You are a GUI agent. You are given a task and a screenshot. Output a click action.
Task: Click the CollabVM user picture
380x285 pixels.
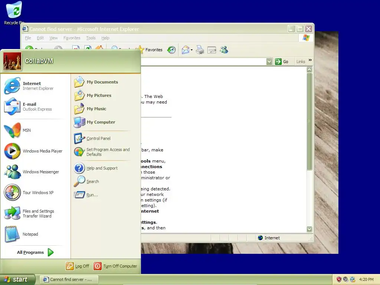click(x=12, y=61)
